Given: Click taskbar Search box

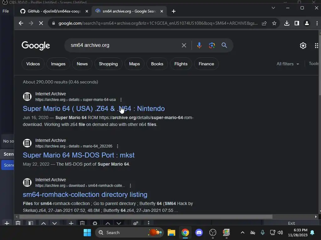Looking at the screenshot, I should tap(129, 232).
